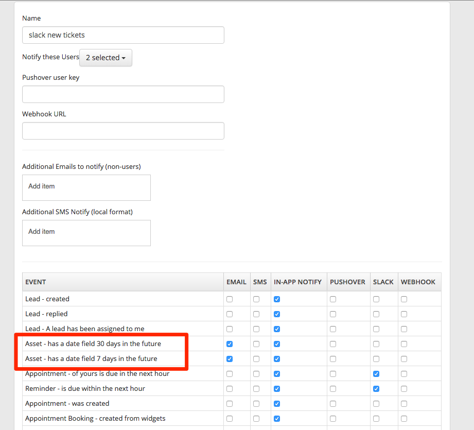Image resolution: width=474 pixels, height=430 pixels.
Task: Disable Slack for Appointment due next hour
Action: (376, 374)
